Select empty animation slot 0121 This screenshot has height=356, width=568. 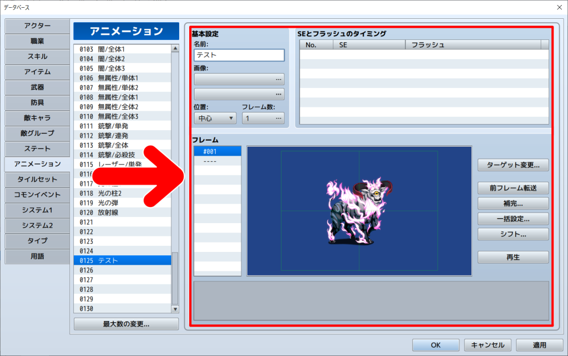pos(123,222)
